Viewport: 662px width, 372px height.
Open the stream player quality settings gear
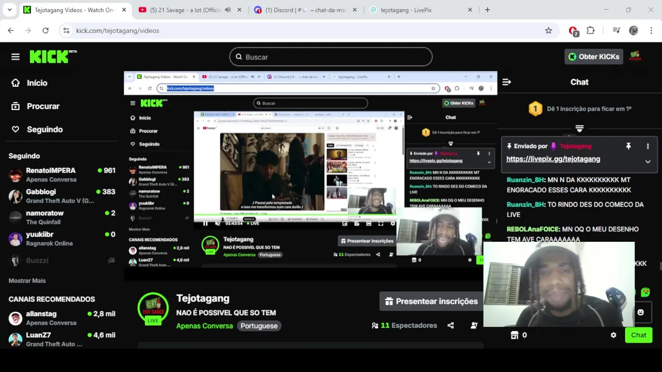coord(393,223)
